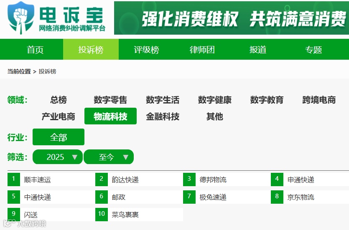Image resolution: width=349 pixels, height=230 pixels.
Task: Click the 投诉榜 breadcrumb link
Action: [x=47, y=71]
